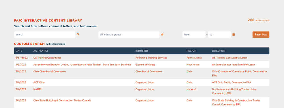Sort by the INDUSTRY column header
Image resolution: width=284 pixels, height=108 pixels.
tap(142, 51)
